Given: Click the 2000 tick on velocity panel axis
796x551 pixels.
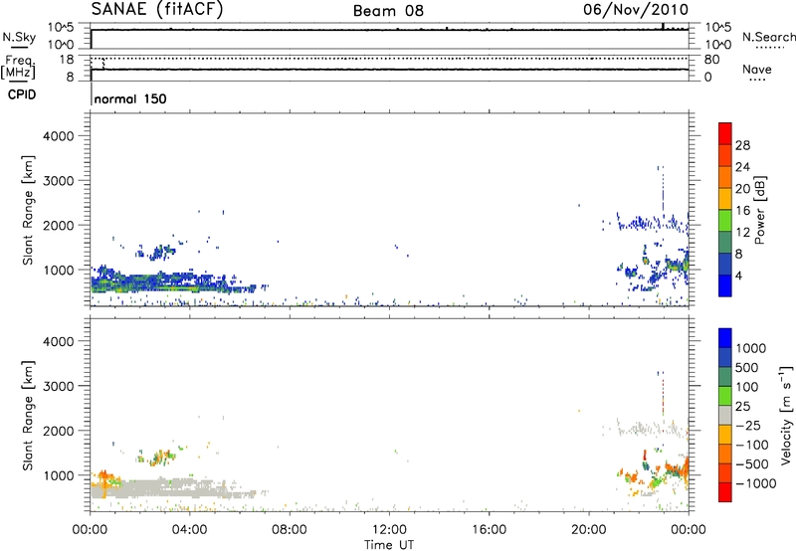Looking at the screenshot, I should click(59, 431).
